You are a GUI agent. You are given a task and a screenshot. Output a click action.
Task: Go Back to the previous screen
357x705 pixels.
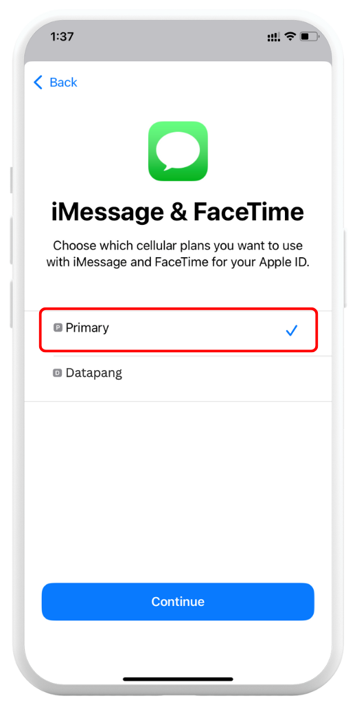[x=55, y=83]
